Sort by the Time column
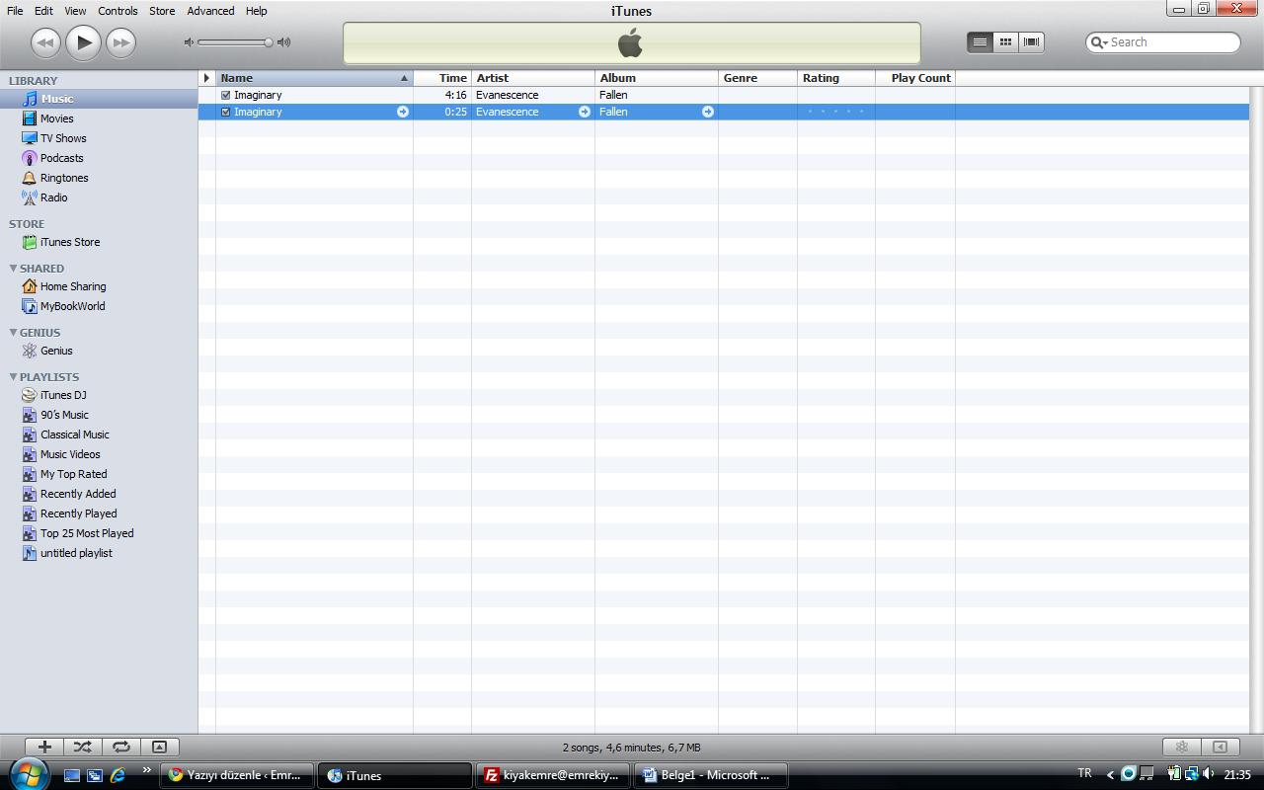The image size is (1264, 790). point(442,78)
